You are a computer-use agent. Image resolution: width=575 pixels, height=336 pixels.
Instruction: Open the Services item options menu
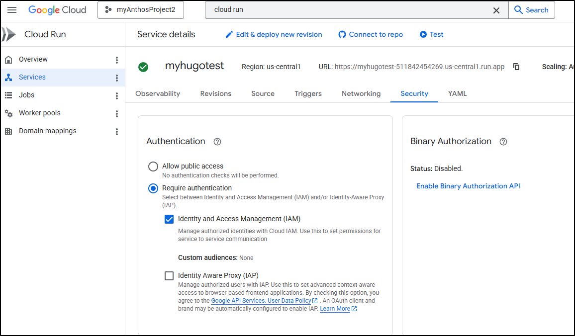[117, 78]
